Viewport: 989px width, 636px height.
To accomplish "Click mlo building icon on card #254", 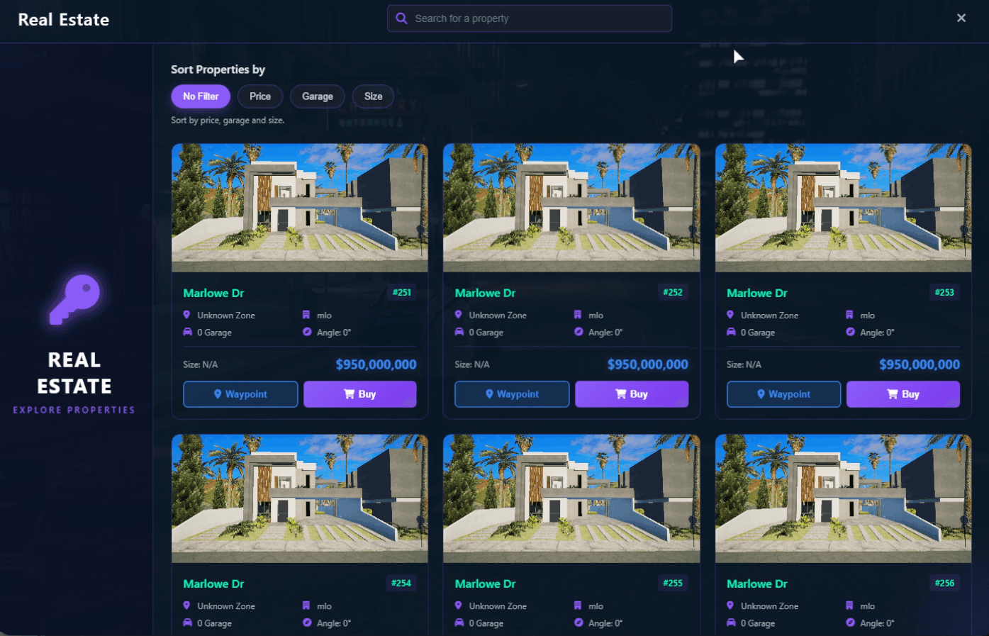I will click(306, 606).
